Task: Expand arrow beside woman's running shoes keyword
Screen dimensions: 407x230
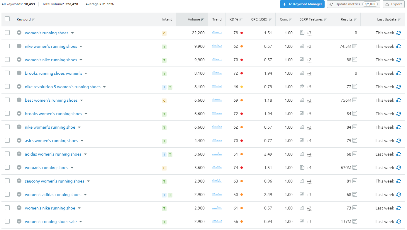Action: click(x=72, y=168)
